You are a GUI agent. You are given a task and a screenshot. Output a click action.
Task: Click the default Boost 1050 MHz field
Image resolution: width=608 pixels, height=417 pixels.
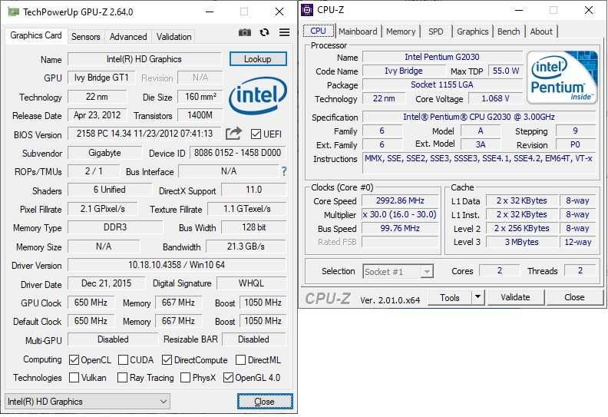tap(263, 321)
